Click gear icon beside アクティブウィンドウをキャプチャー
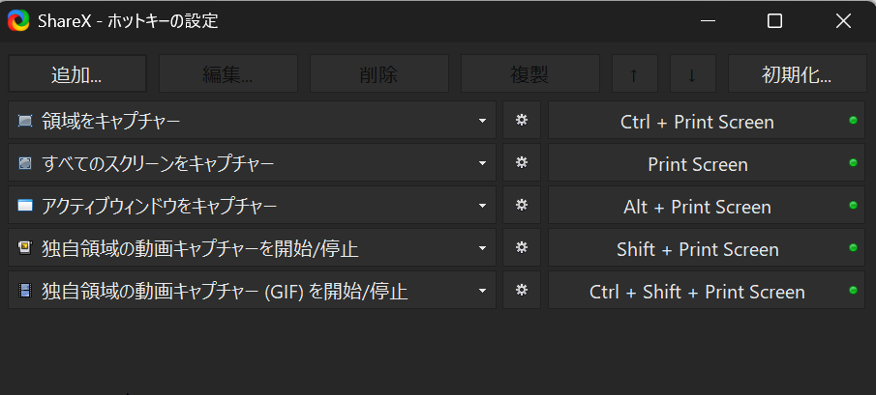 (521, 206)
